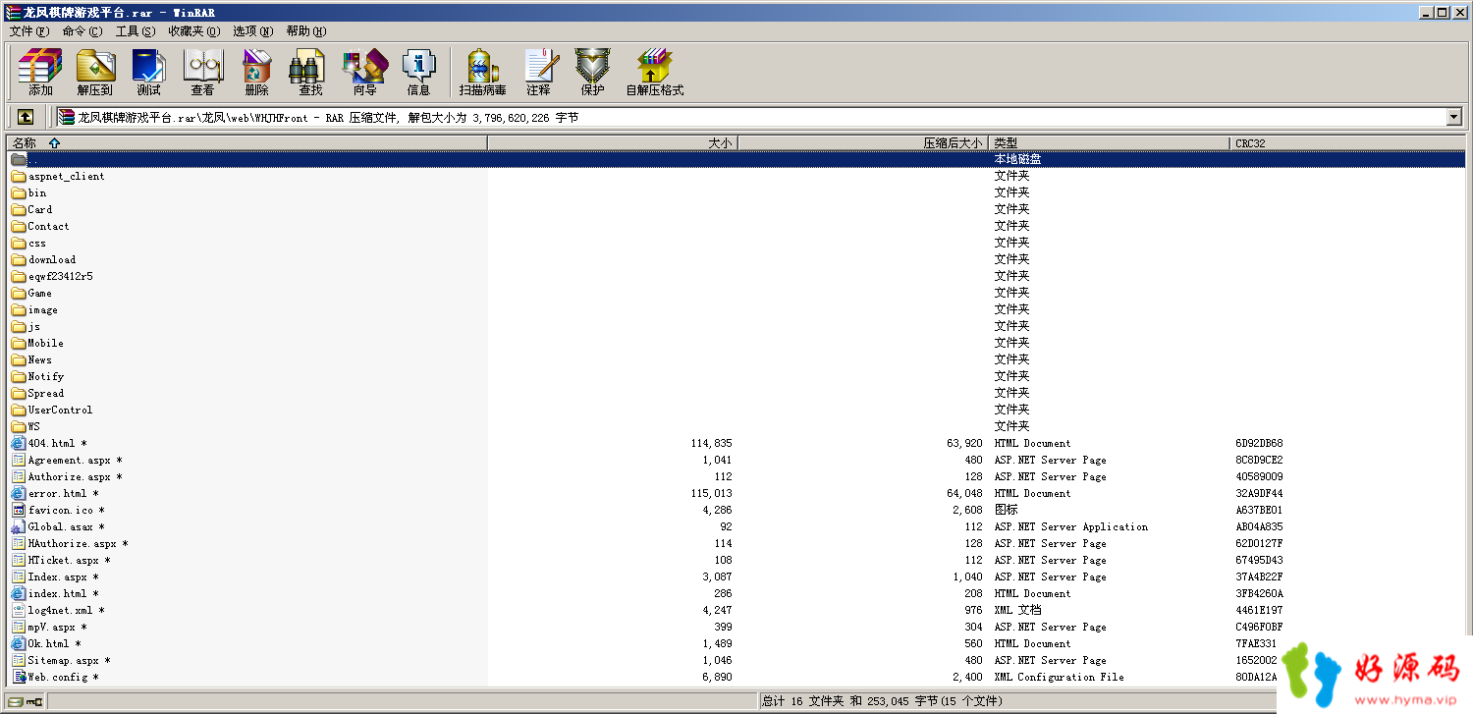The height and width of the screenshot is (714, 1473).
Task: Select the bin folder icon
Action: (19, 193)
